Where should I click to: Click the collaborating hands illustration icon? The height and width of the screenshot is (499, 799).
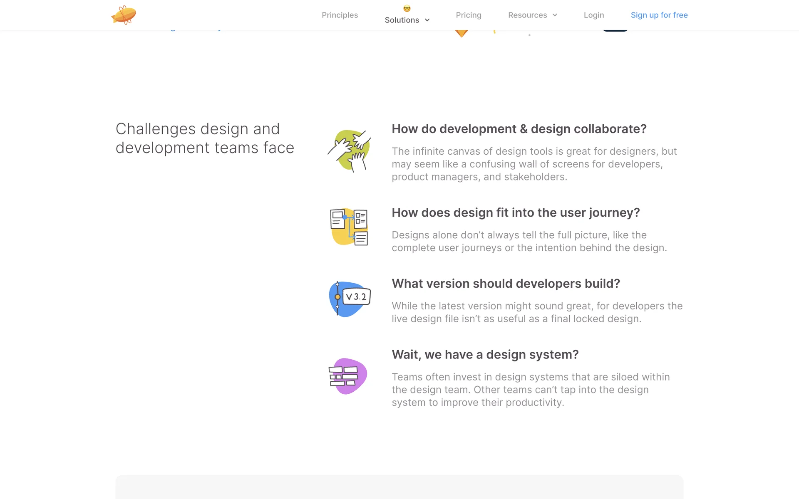349,151
